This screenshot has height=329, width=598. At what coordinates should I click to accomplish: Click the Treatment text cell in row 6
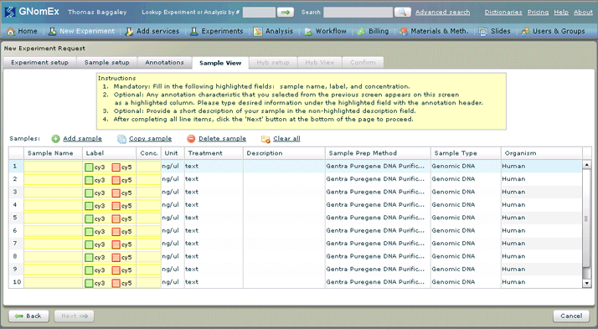[x=214, y=231]
